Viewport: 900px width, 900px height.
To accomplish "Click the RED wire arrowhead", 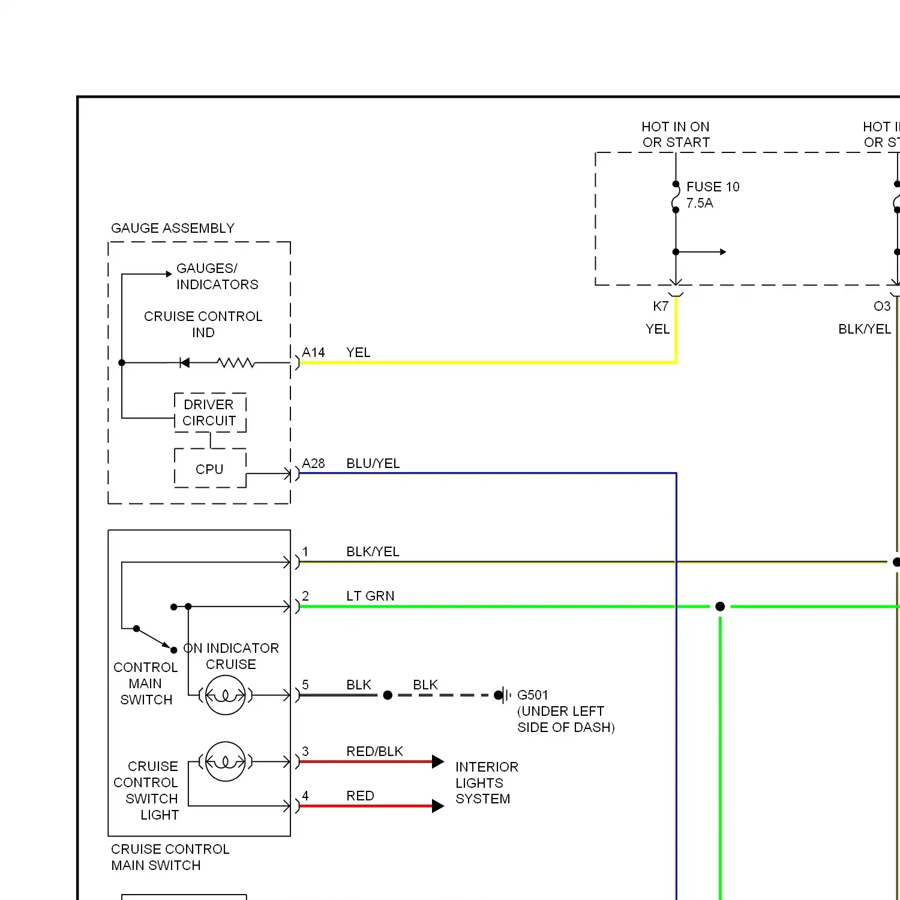I will pyautogui.click(x=438, y=806).
